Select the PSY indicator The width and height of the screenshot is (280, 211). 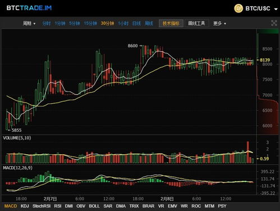[222, 206]
